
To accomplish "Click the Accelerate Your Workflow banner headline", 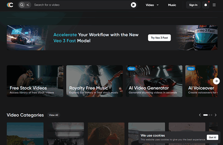I will point(96,38).
